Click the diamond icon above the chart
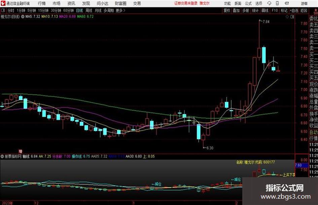 pyautogui.click(x=287, y=17)
